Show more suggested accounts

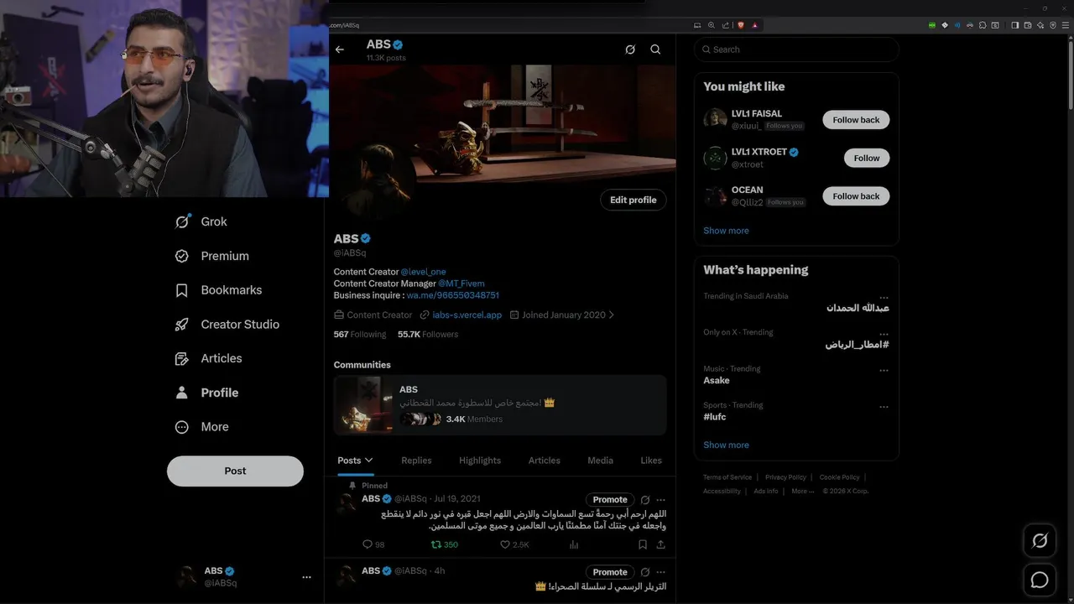coord(726,231)
